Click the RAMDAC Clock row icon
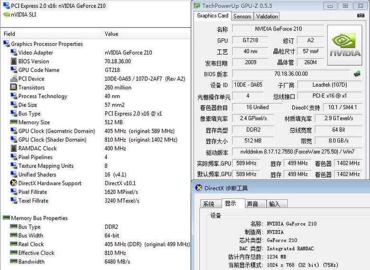Viewport: 370px width, 270px height. (14, 148)
